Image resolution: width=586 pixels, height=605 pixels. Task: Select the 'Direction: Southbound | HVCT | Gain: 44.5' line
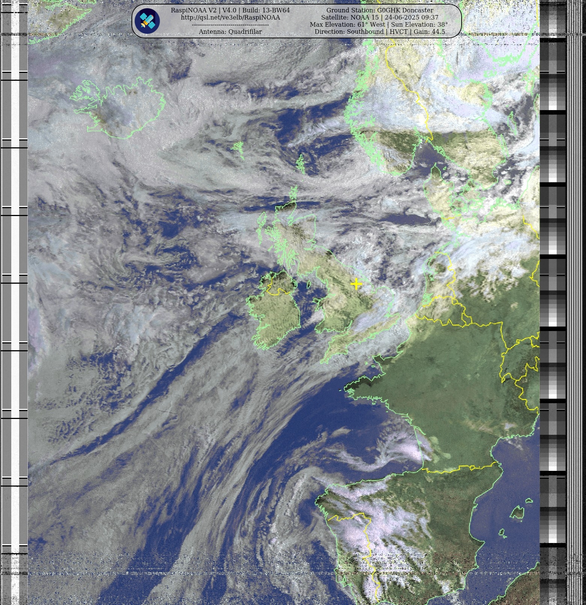point(380,32)
